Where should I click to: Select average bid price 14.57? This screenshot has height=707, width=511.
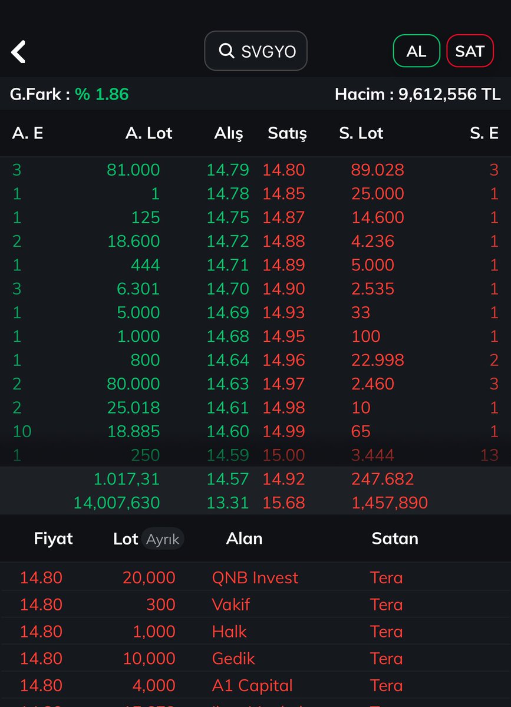pos(228,479)
